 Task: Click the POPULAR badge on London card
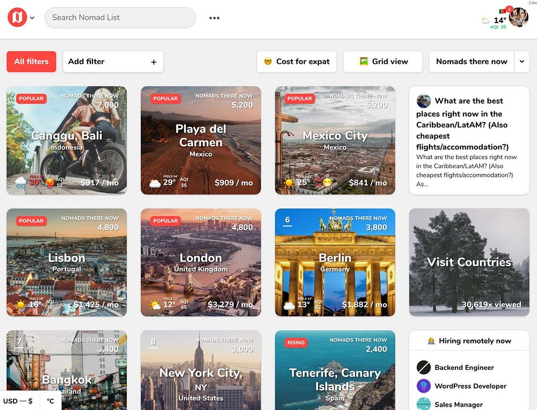coord(165,221)
